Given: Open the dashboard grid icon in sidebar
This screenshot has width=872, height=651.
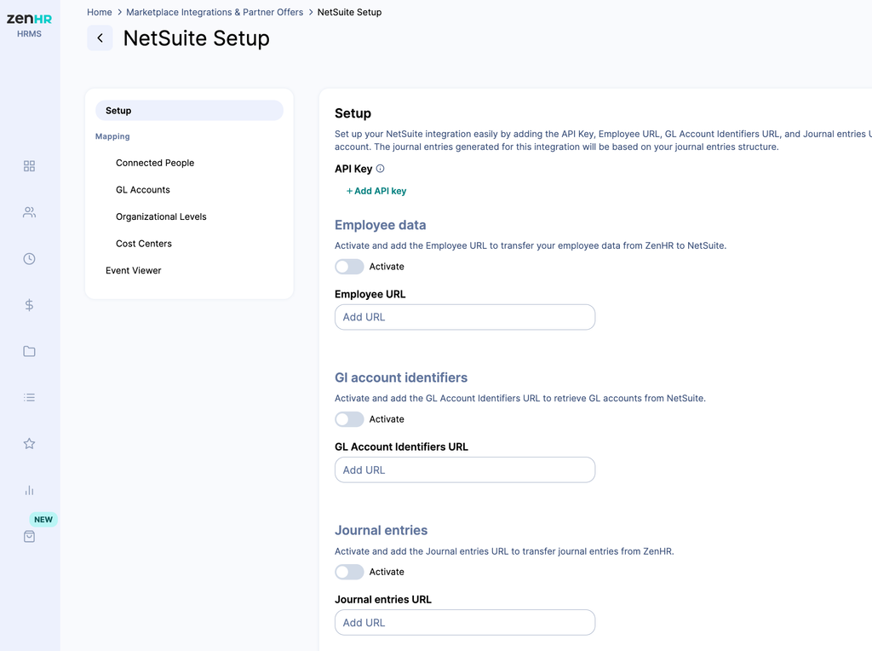Looking at the screenshot, I should coord(30,166).
